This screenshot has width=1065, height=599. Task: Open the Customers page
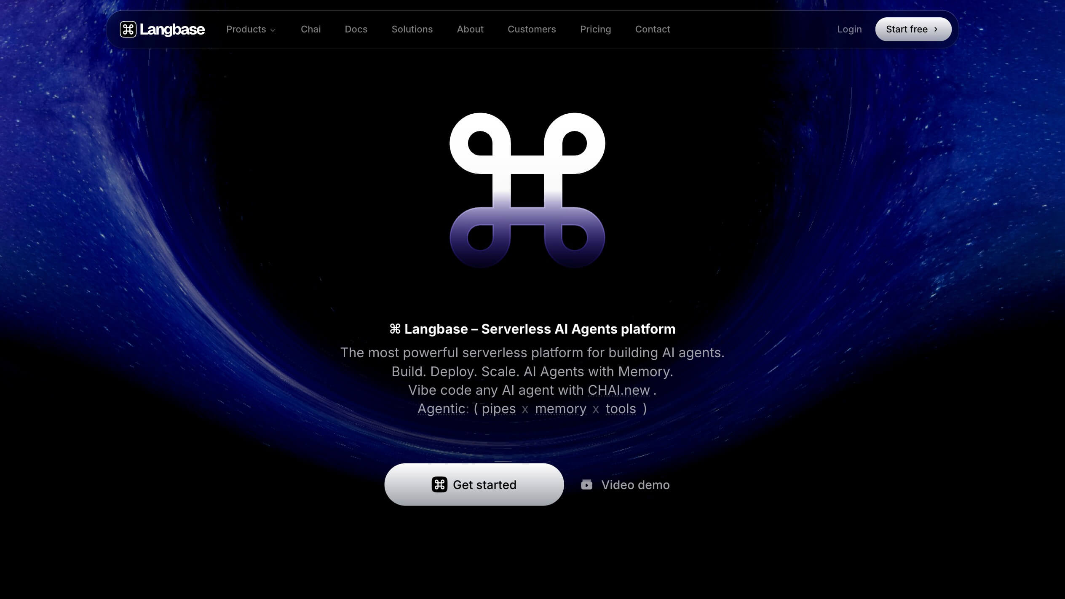[x=532, y=29]
